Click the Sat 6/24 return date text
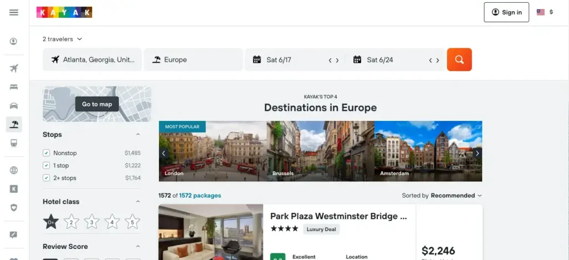The image size is (569, 260). pyautogui.click(x=380, y=60)
